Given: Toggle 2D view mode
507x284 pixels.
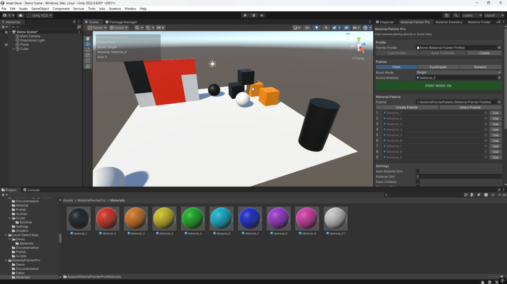Looking at the screenshot, I should (x=307, y=28).
